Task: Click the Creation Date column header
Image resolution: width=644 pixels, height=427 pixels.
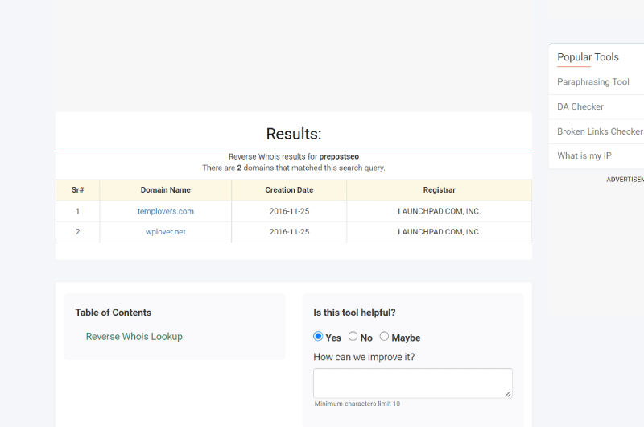Action: pyautogui.click(x=289, y=190)
